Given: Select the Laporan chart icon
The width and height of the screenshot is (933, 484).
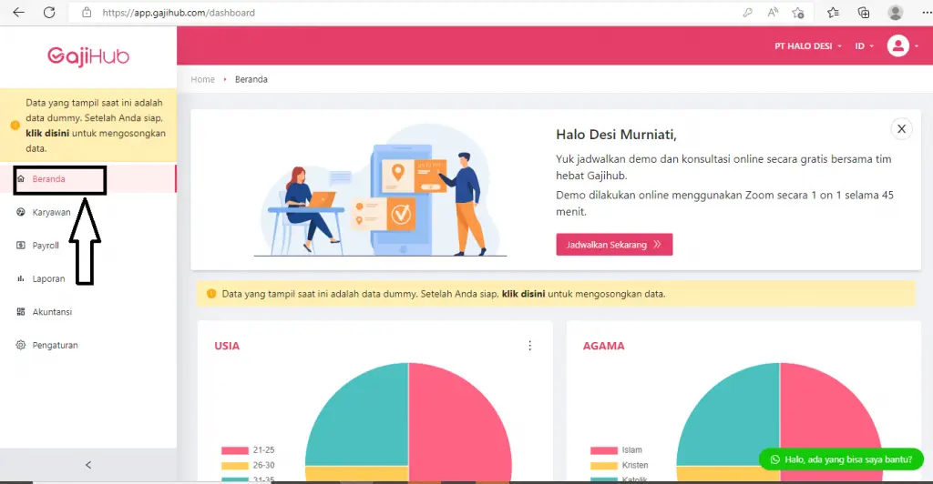Looking at the screenshot, I should pos(22,278).
